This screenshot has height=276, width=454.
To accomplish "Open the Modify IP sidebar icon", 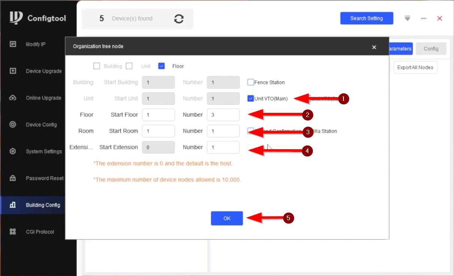I will click(13, 44).
